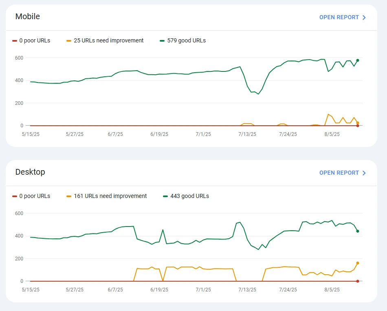This screenshot has height=311, width=387.
Task: Click 6/19/25 date on Mobile axis
Action: click(x=159, y=134)
